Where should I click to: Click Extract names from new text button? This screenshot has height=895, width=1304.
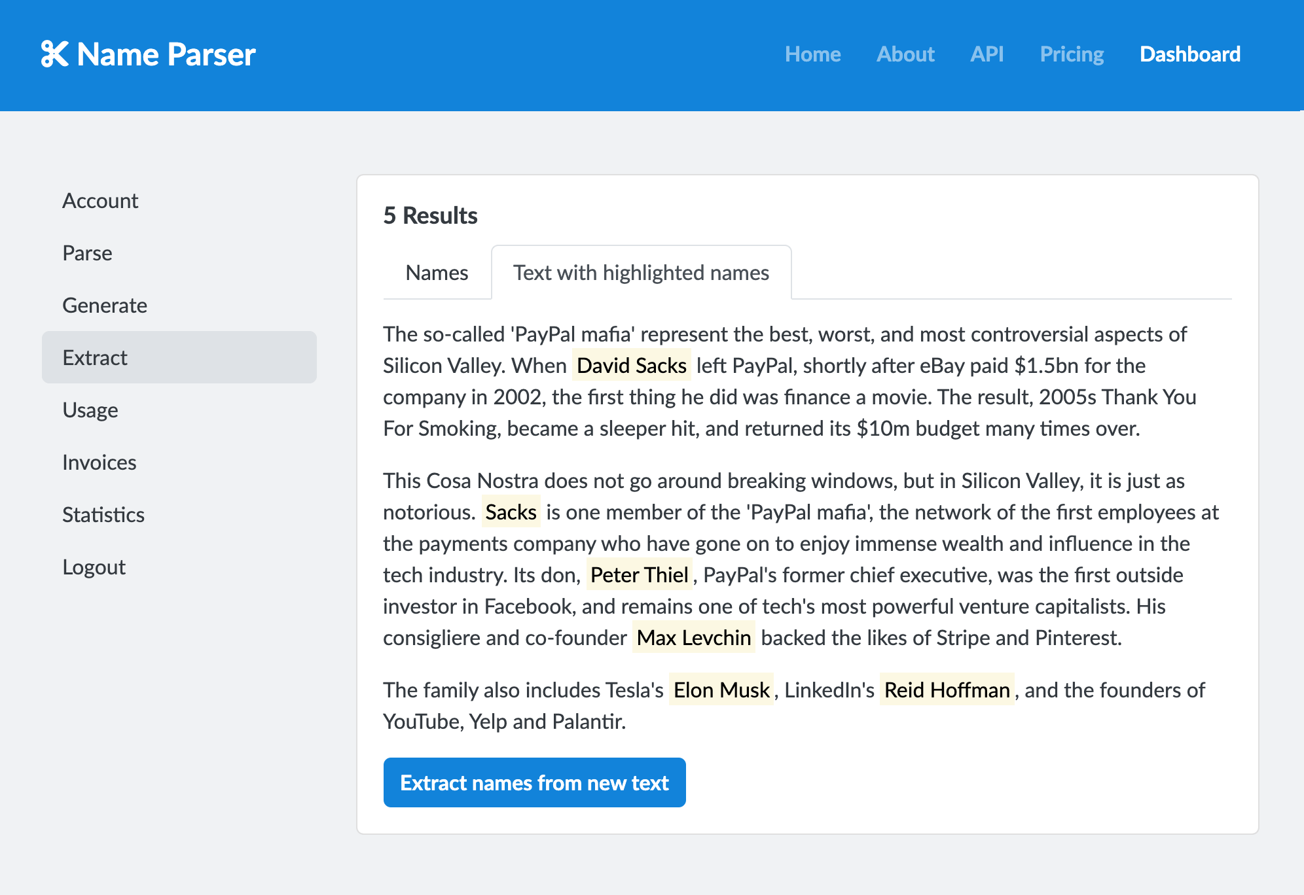pyautogui.click(x=534, y=782)
